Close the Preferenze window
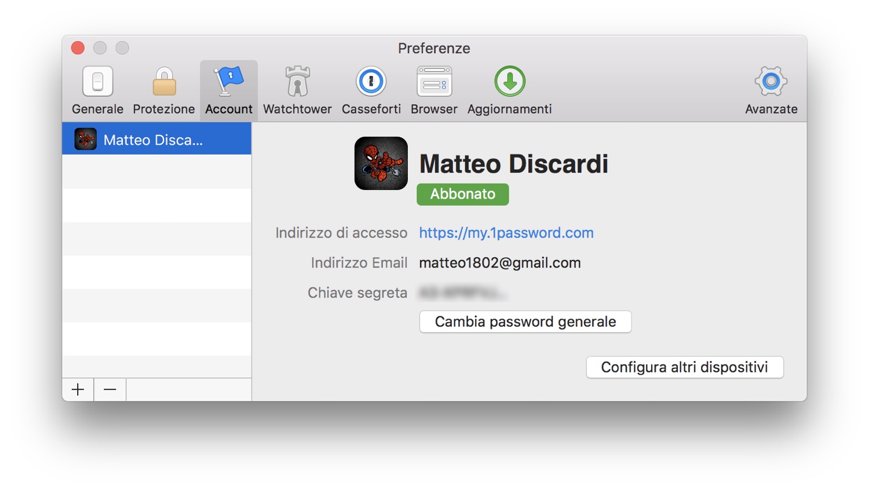869x490 pixels. click(78, 48)
